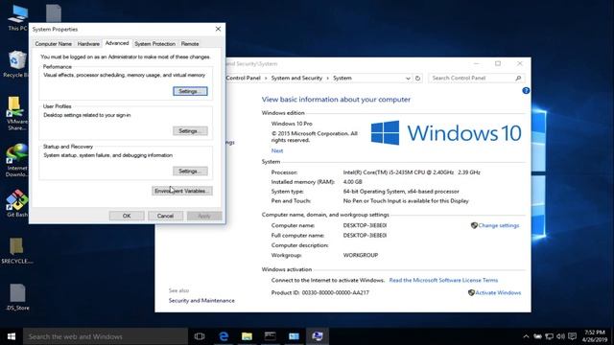The width and height of the screenshot is (614, 345).
Task: Click OK in System Properties
Action: coord(127,216)
